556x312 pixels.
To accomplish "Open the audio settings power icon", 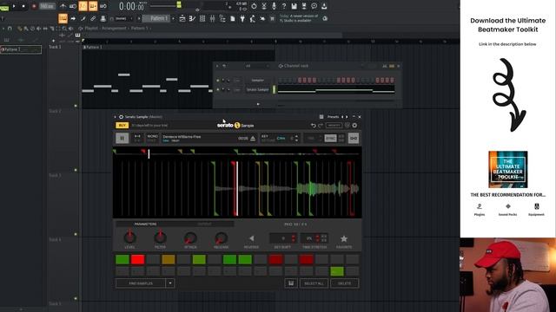I will click(x=254, y=6).
